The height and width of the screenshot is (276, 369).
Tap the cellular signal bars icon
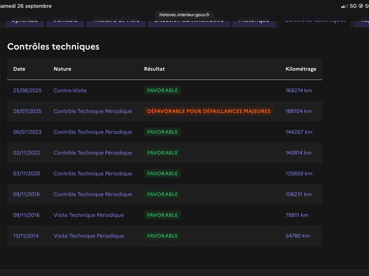pyautogui.click(x=345, y=6)
